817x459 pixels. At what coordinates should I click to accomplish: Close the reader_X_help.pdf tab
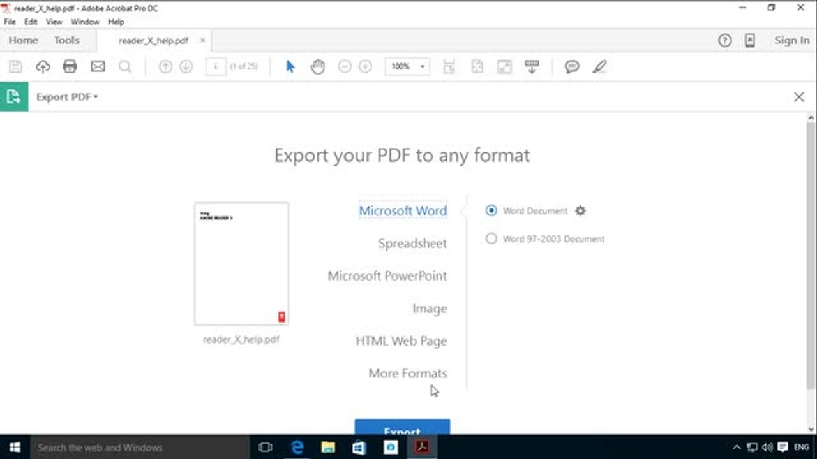(203, 40)
